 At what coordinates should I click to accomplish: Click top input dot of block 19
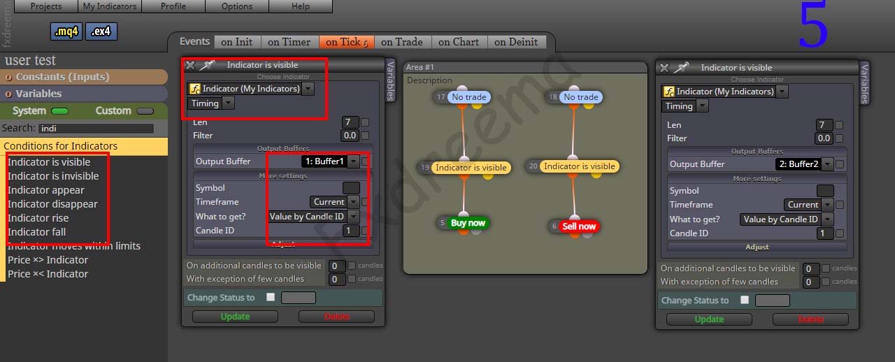click(463, 159)
